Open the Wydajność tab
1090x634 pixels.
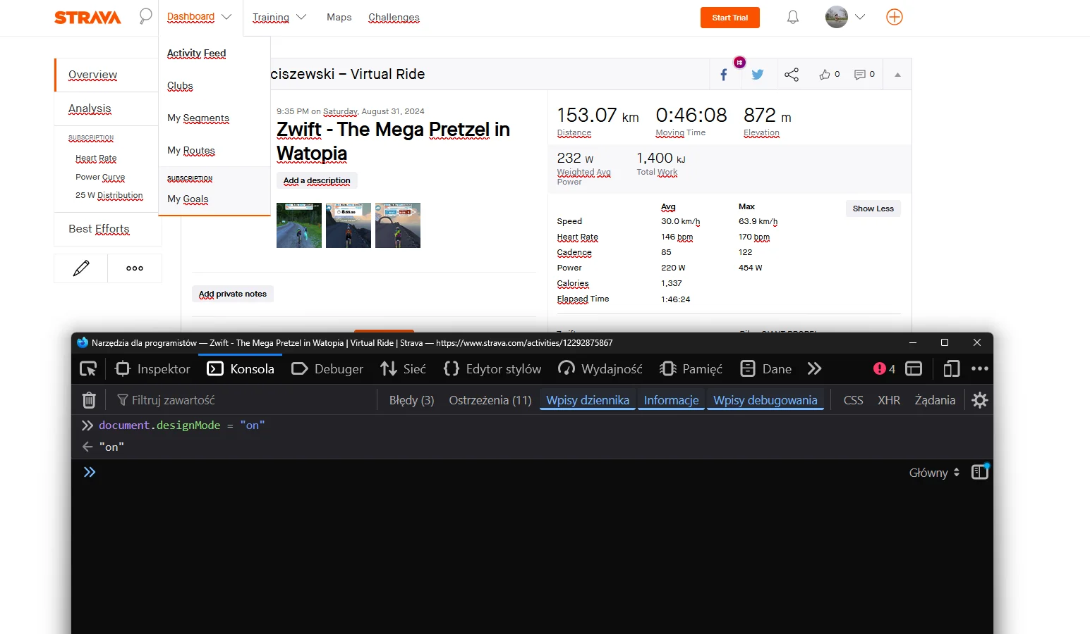click(x=600, y=368)
